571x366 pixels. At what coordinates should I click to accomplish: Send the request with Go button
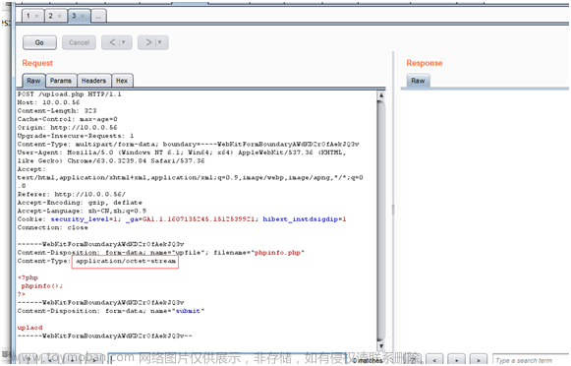pyautogui.click(x=39, y=42)
